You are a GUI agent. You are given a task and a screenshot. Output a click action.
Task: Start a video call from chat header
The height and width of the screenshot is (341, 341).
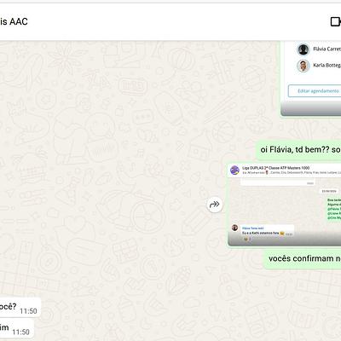coord(336,21)
